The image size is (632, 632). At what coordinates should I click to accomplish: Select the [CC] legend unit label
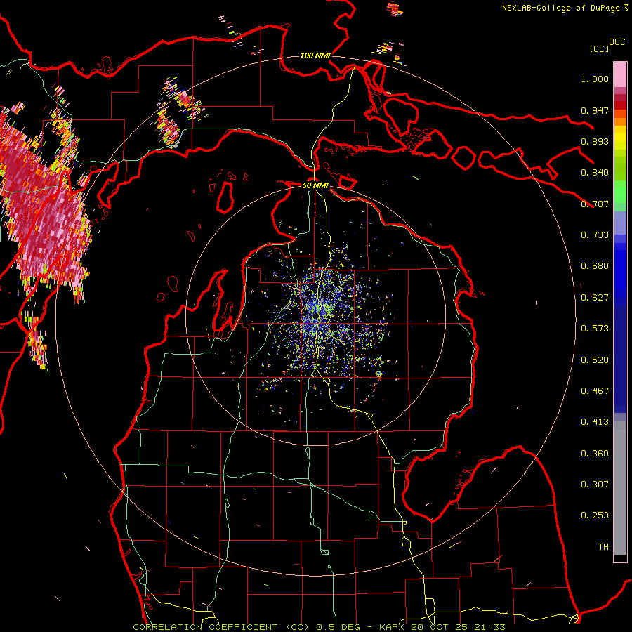tap(599, 48)
